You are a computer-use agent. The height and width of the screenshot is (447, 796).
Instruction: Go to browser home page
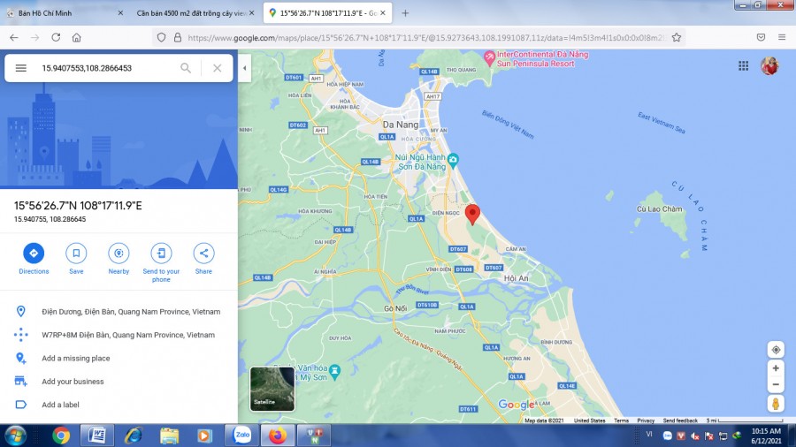point(77,37)
